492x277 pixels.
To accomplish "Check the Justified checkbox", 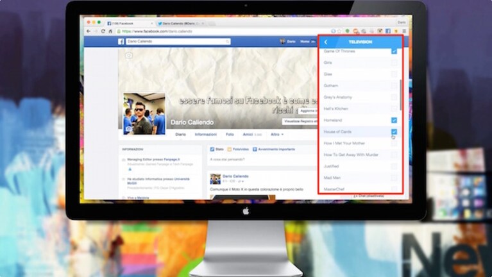I will (394, 166).
